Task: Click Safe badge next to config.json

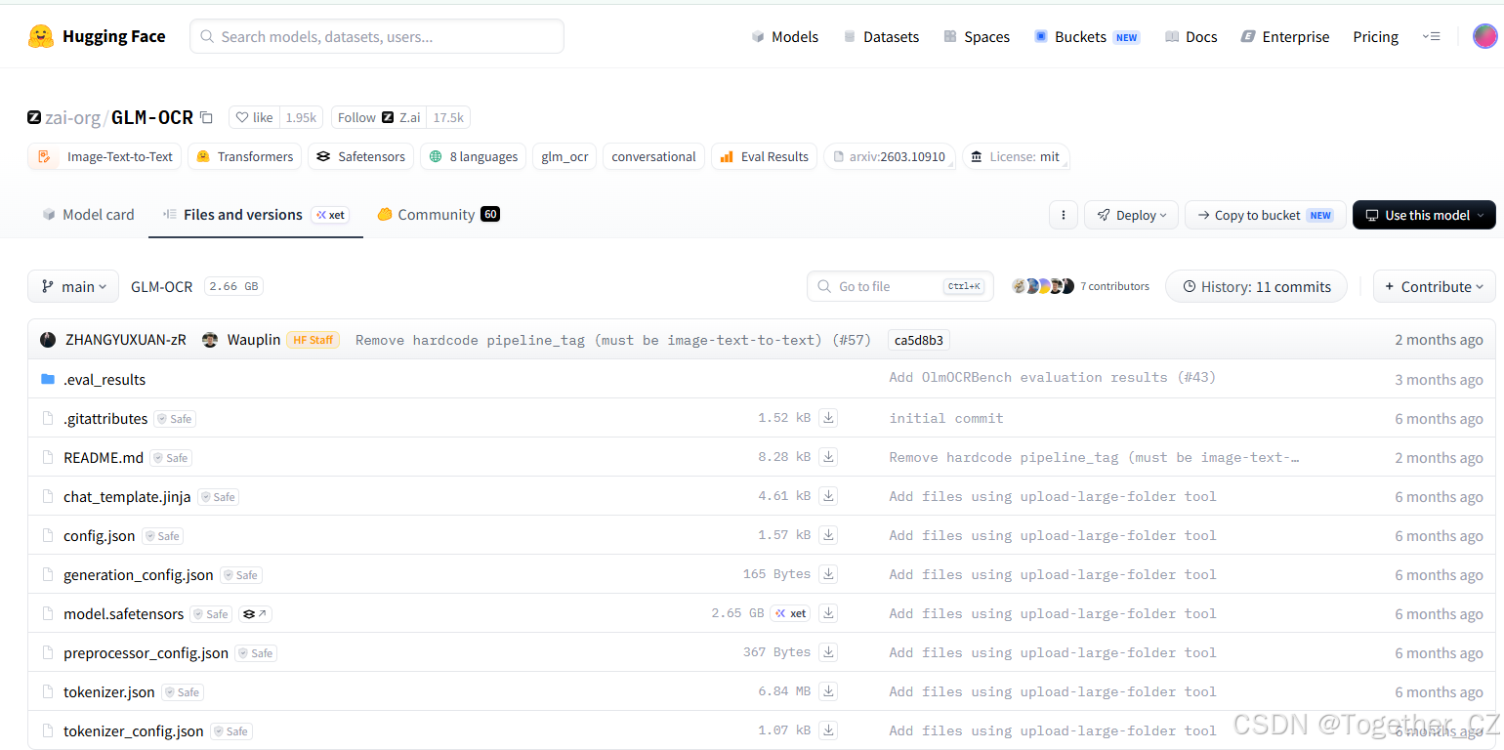Action: point(163,536)
